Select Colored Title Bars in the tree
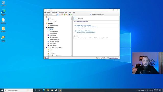Image resolution: width=163 pixels, height=92 pixels. [53, 33]
